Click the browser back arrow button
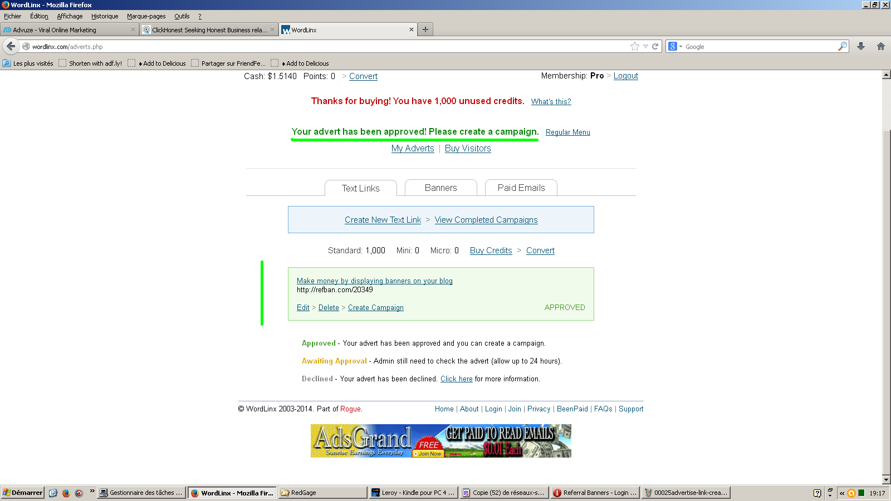This screenshot has height=501, width=891. (x=11, y=46)
